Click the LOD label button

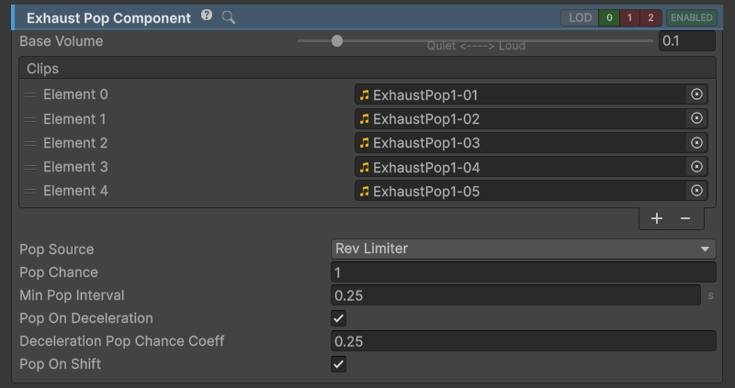[x=580, y=17]
